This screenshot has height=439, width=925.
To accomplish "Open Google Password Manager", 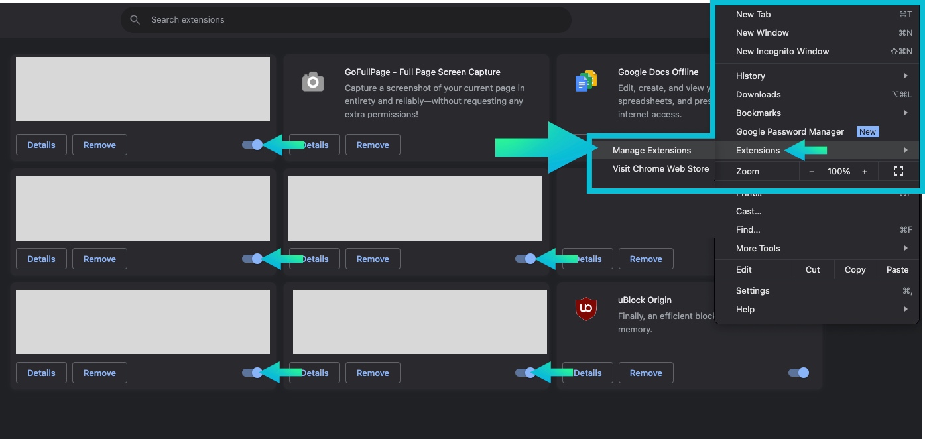I will (790, 131).
